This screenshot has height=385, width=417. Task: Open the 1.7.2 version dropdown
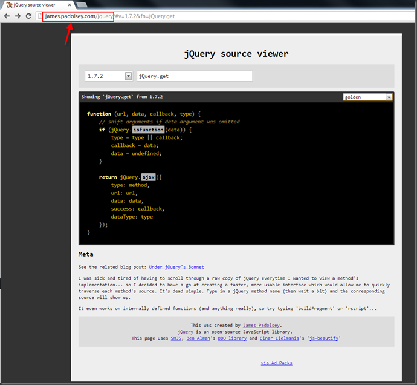coord(109,76)
